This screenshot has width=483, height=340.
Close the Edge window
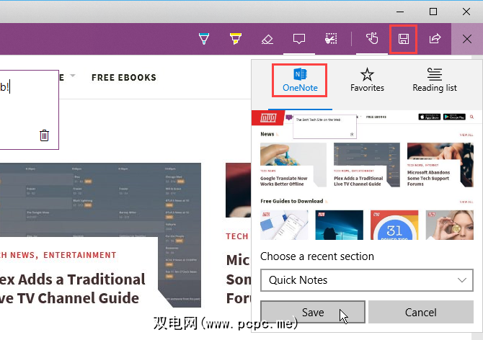point(466,12)
